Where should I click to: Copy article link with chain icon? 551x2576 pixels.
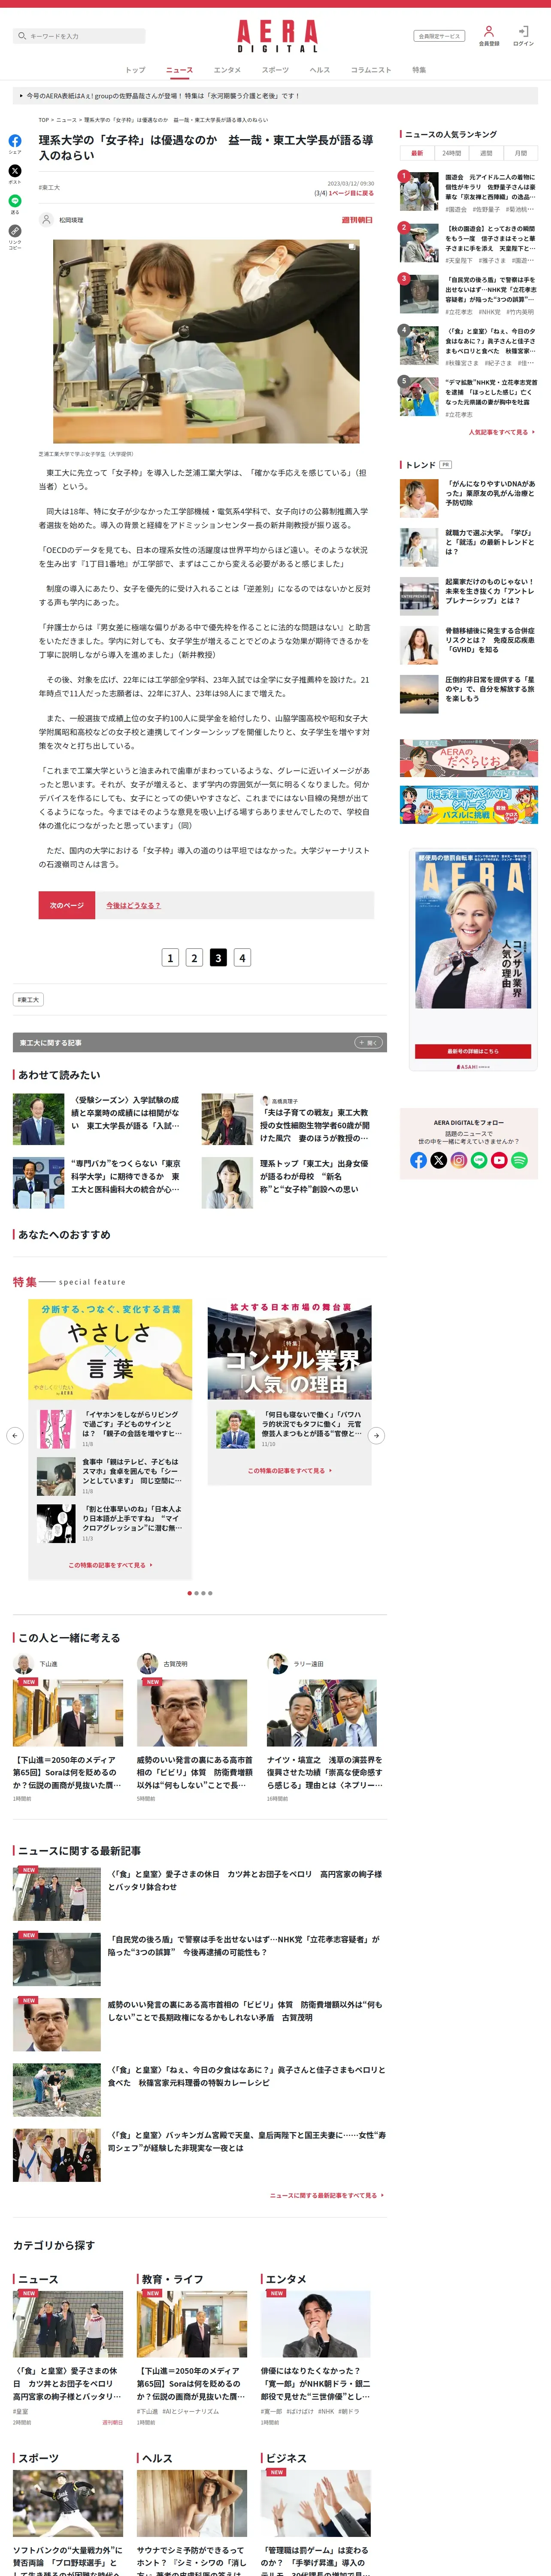pos(15,231)
